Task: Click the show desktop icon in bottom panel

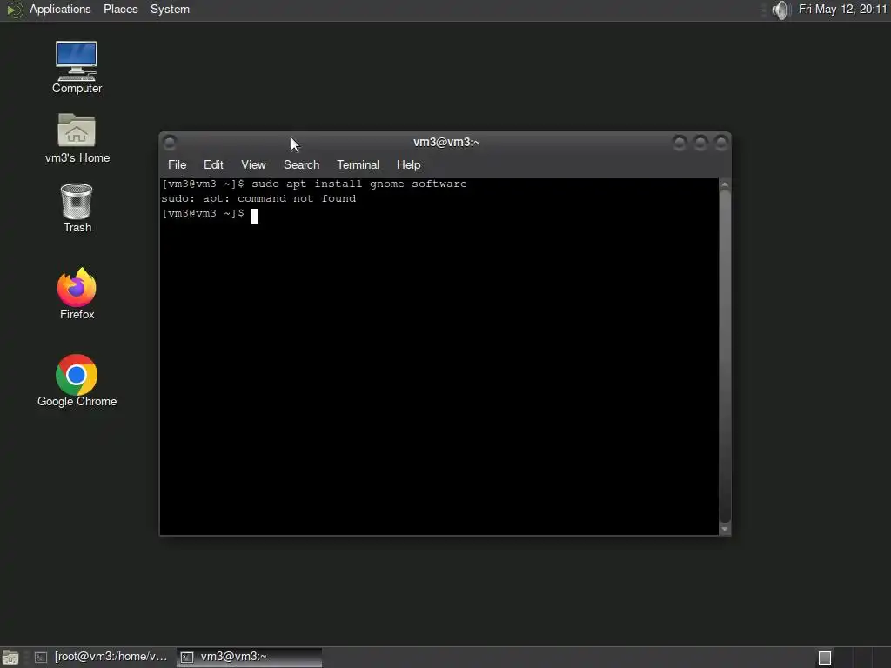Action: (x=10, y=658)
